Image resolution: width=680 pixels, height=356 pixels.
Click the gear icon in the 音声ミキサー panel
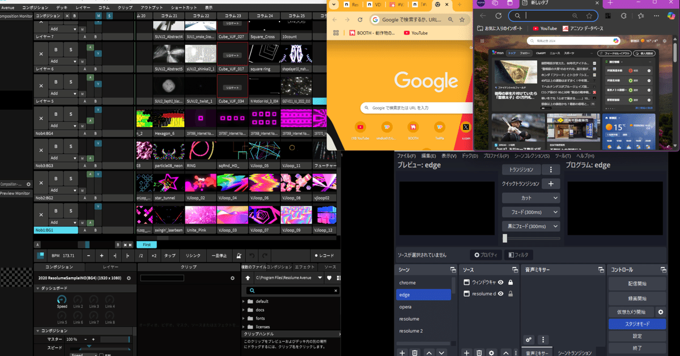[x=528, y=340]
